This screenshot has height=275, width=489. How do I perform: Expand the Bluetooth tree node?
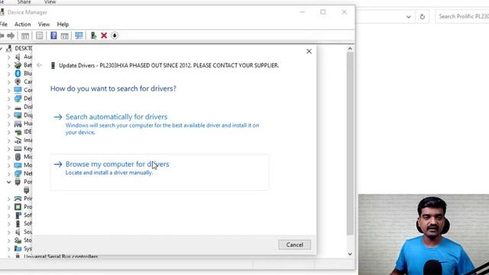pos(8,73)
